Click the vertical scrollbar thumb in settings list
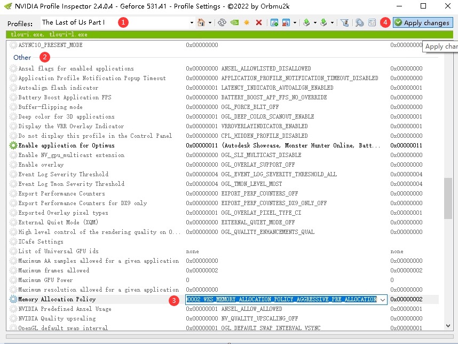 [x=448, y=198]
